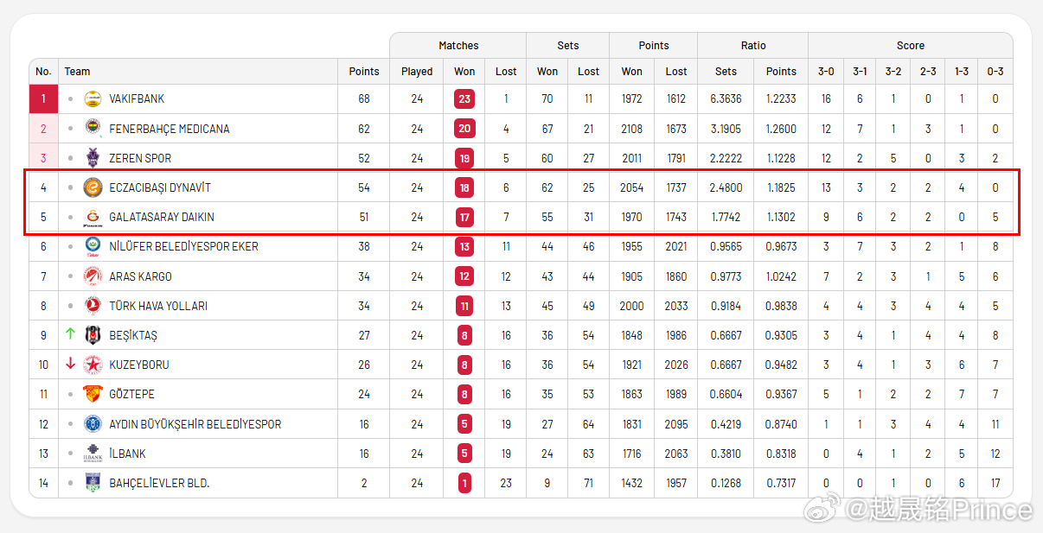Open Nilüfer Belediyespor Eker team link
1043x533 pixels.
coord(183,247)
